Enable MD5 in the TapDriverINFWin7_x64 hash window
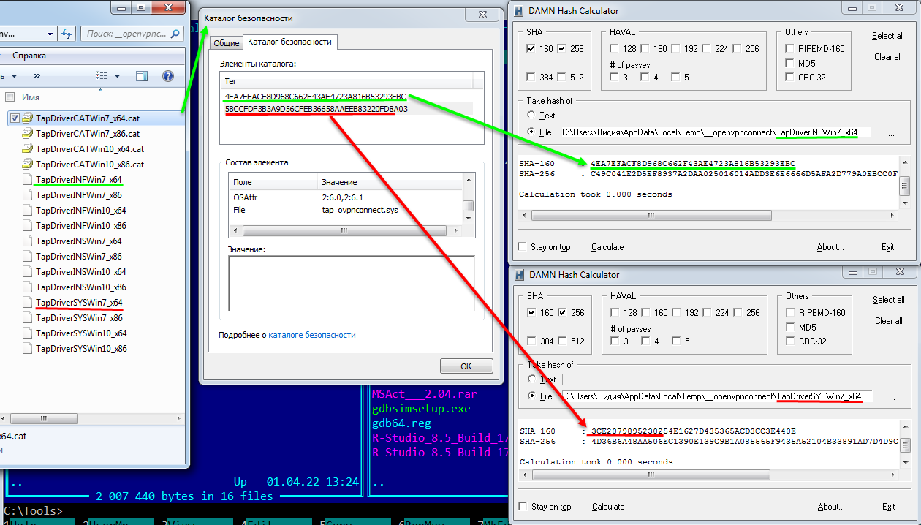Screen dimensions: 921x525 click(790, 63)
